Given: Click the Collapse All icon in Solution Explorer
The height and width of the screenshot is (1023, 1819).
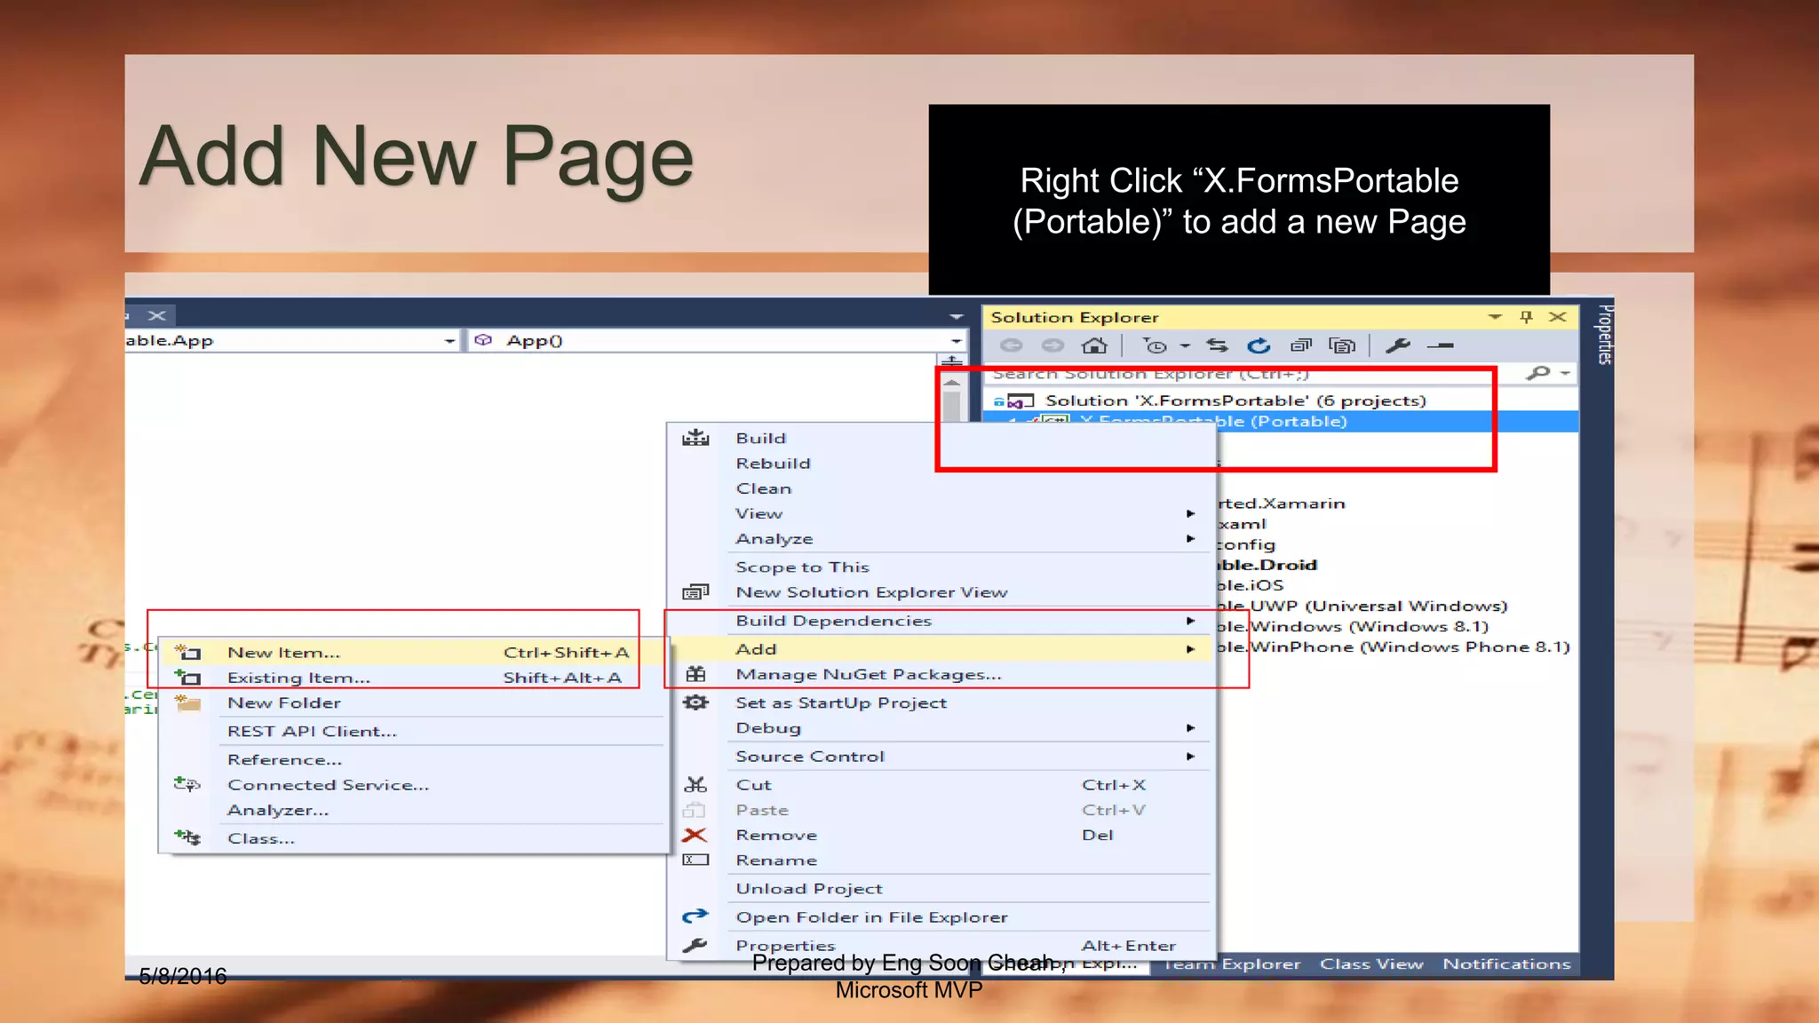Looking at the screenshot, I should [1301, 345].
